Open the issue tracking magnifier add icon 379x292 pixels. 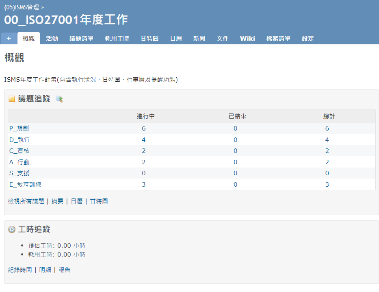pyautogui.click(x=59, y=99)
